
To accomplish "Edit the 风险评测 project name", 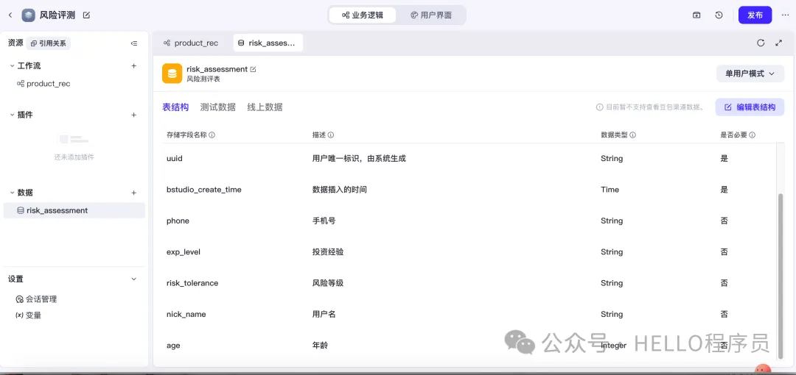I will pyautogui.click(x=86, y=15).
